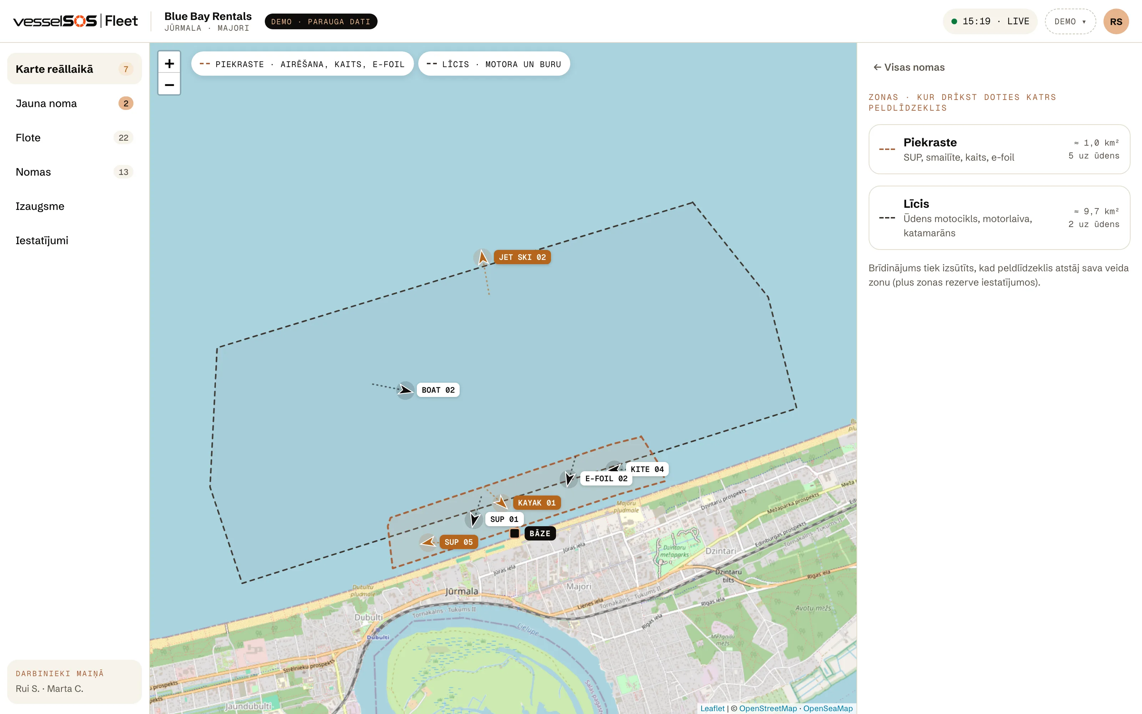1142x714 pixels.
Task: Click the black BĀZE square marker
Action: tap(514, 533)
